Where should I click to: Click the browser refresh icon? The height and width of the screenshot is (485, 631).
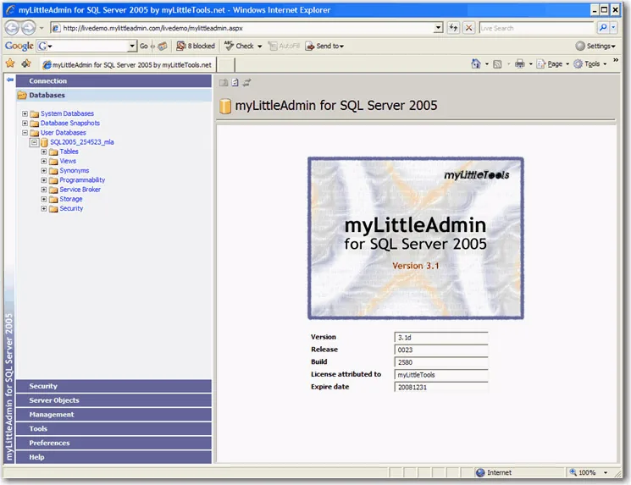coord(453,28)
